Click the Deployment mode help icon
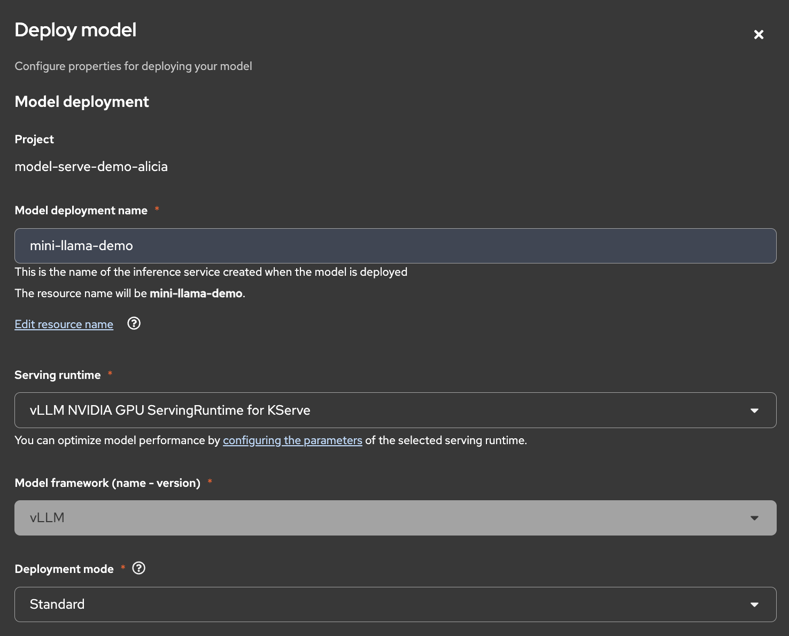 [x=139, y=568]
